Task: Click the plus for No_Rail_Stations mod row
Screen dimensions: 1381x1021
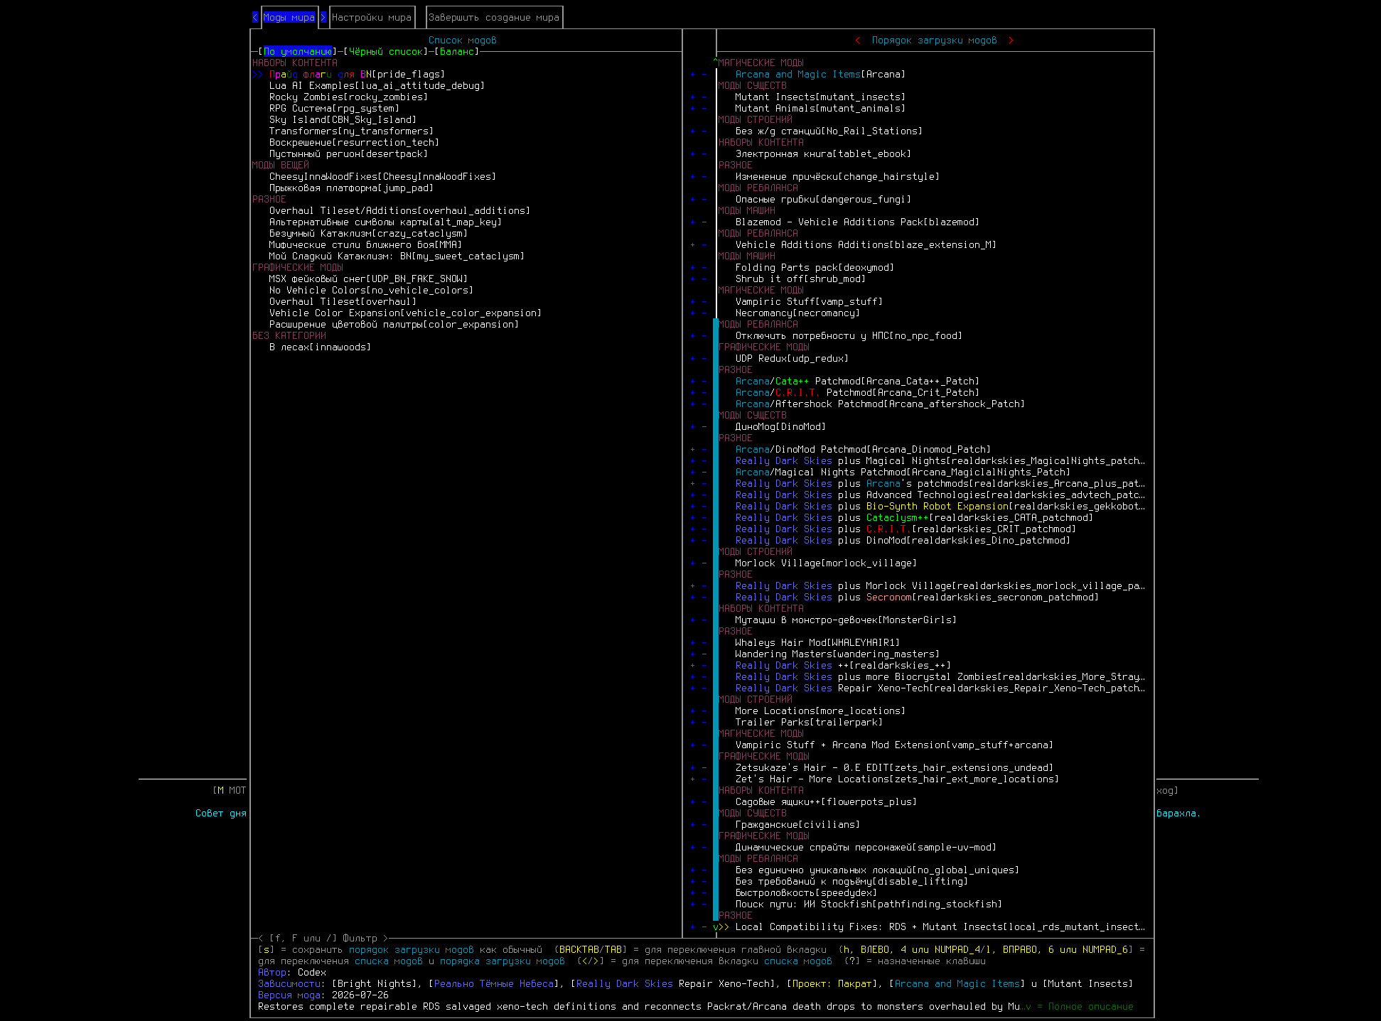Action: 693,131
